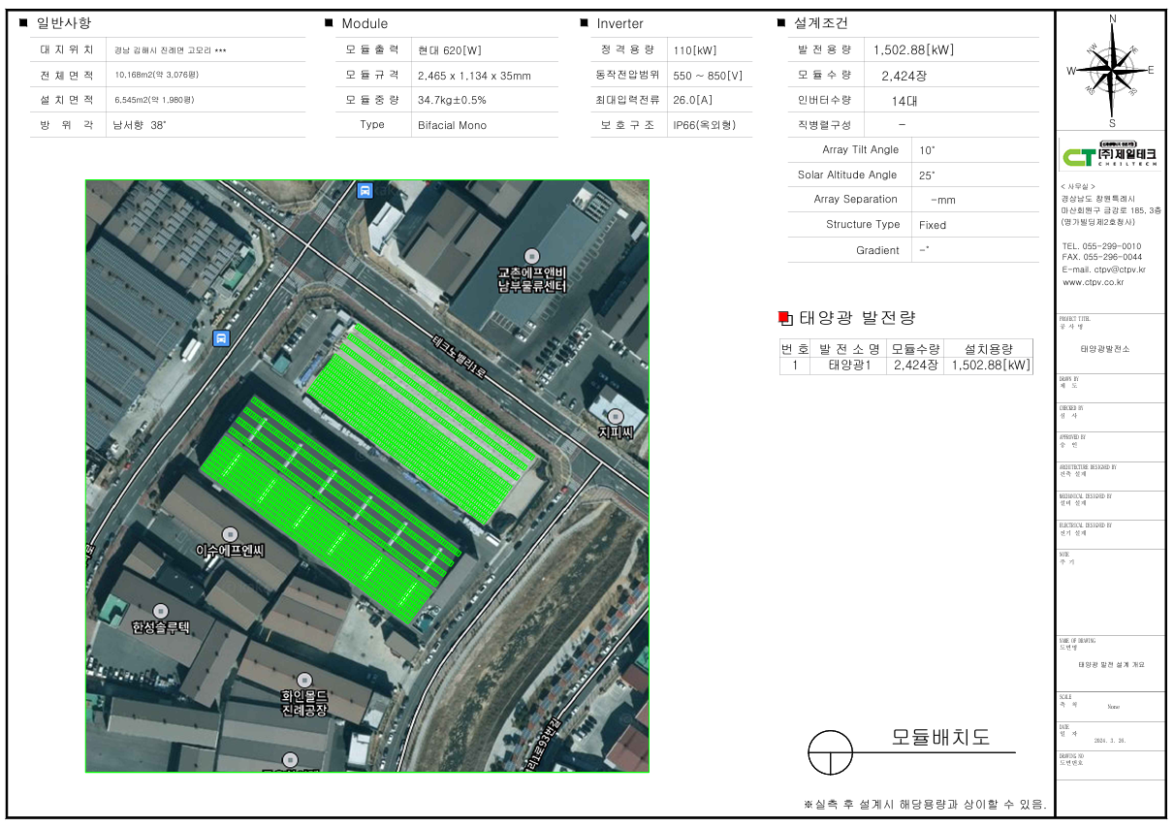
Task: Click the bus stop icon at map top
Action: [365, 190]
